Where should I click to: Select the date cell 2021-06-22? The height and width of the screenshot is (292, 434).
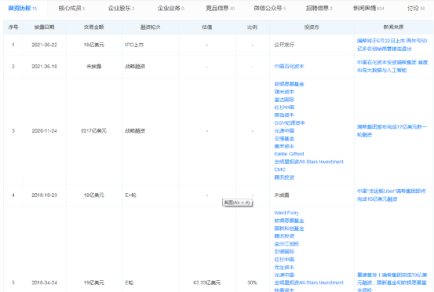pos(44,45)
